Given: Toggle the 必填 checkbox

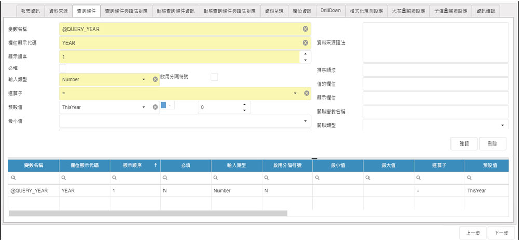Looking at the screenshot, I should pyautogui.click(x=63, y=68).
